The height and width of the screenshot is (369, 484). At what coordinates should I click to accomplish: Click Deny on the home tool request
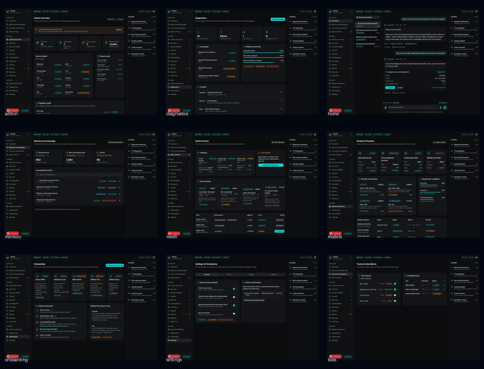click(x=400, y=87)
